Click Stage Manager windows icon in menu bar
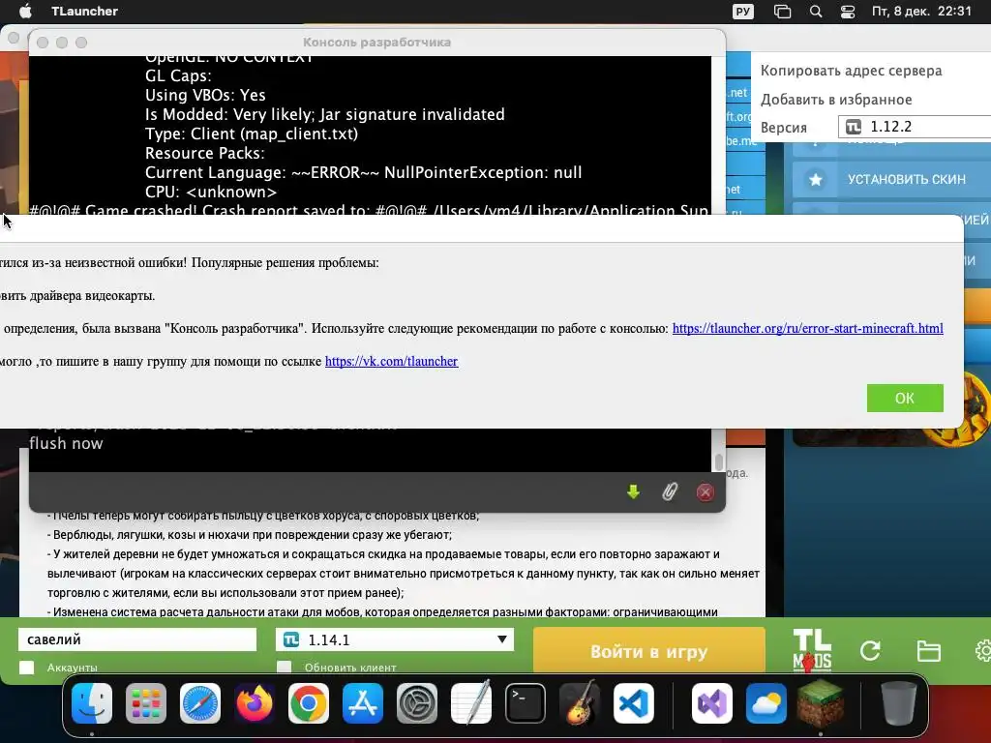This screenshot has width=991, height=743. click(x=782, y=12)
